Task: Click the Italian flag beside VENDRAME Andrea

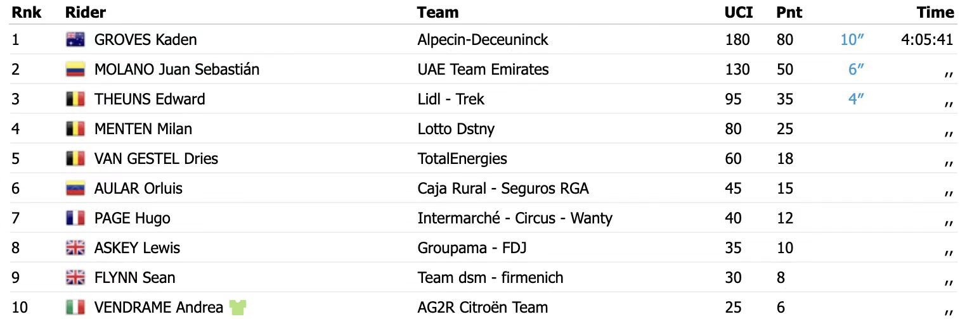Action: [75, 308]
